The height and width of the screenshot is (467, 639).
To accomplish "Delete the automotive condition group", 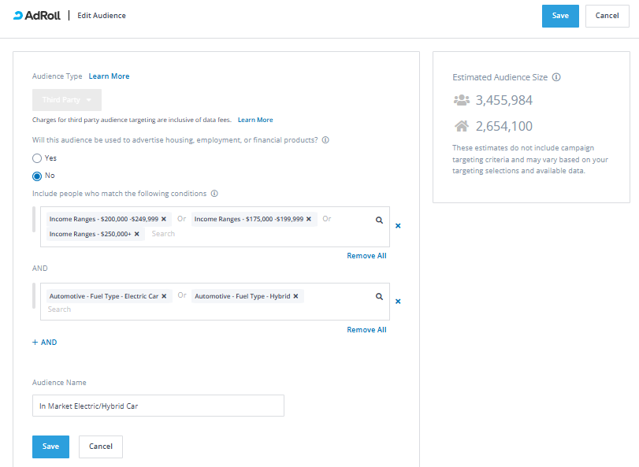I will tap(398, 302).
